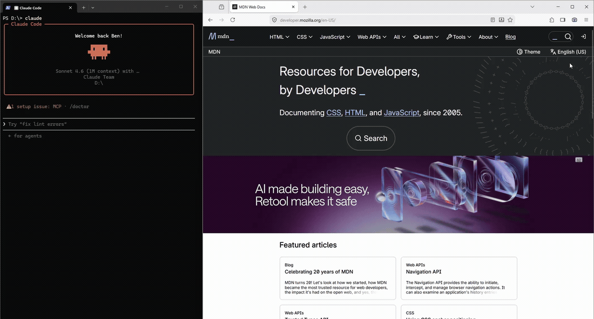The width and height of the screenshot is (594, 319).
Task: Click the "Featured articles" heading
Action: (x=308, y=245)
